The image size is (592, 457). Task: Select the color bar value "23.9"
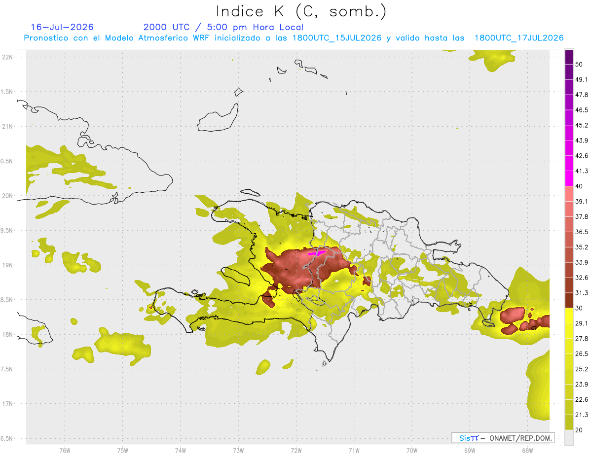[582, 385]
